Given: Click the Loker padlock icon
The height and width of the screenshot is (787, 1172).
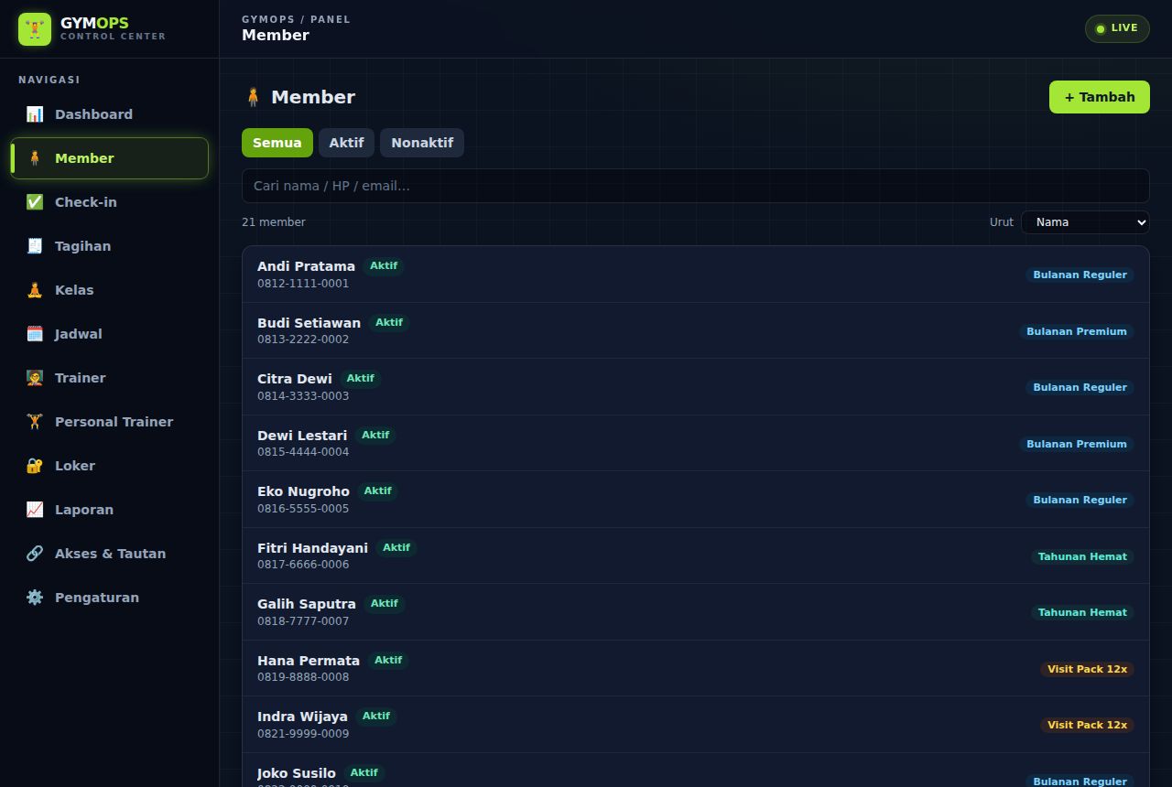Looking at the screenshot, I should [x=35, y=466].
